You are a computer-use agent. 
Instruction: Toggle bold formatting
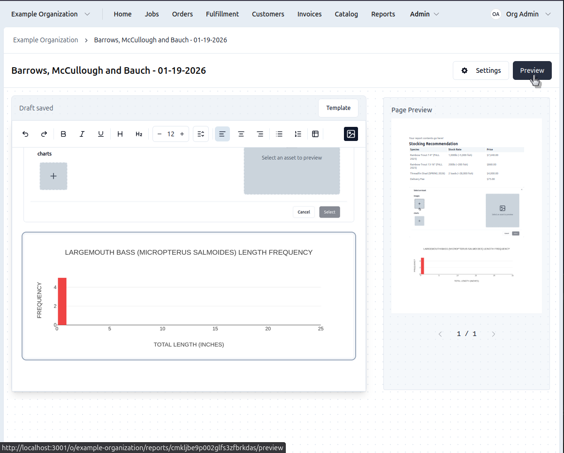click(63, 134)
